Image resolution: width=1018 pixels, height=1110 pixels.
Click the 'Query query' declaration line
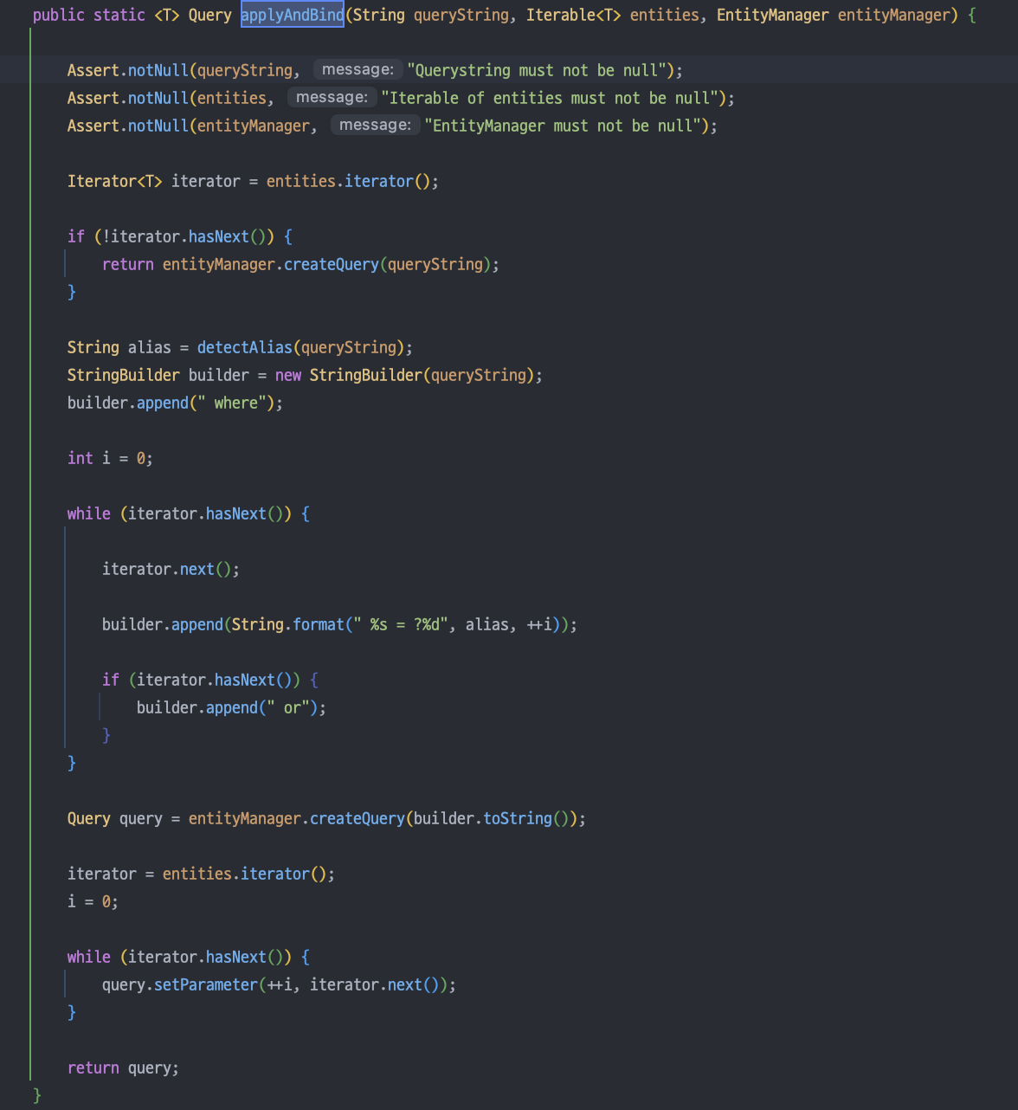pyautogui.click(x=326, y=818)
